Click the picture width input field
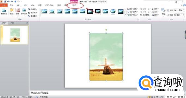Viewport: 186px width, 98px height. tap(178, 15)
